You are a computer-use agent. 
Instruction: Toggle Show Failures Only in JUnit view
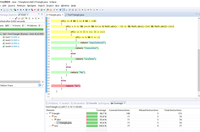coord(16,18)
